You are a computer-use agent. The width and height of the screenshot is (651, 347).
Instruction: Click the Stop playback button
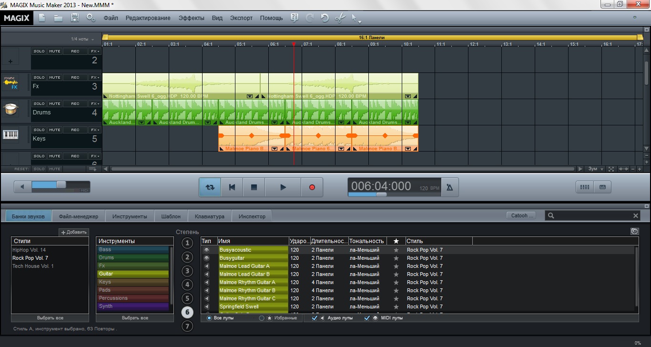pyautogui.click(x=254, y=187)
